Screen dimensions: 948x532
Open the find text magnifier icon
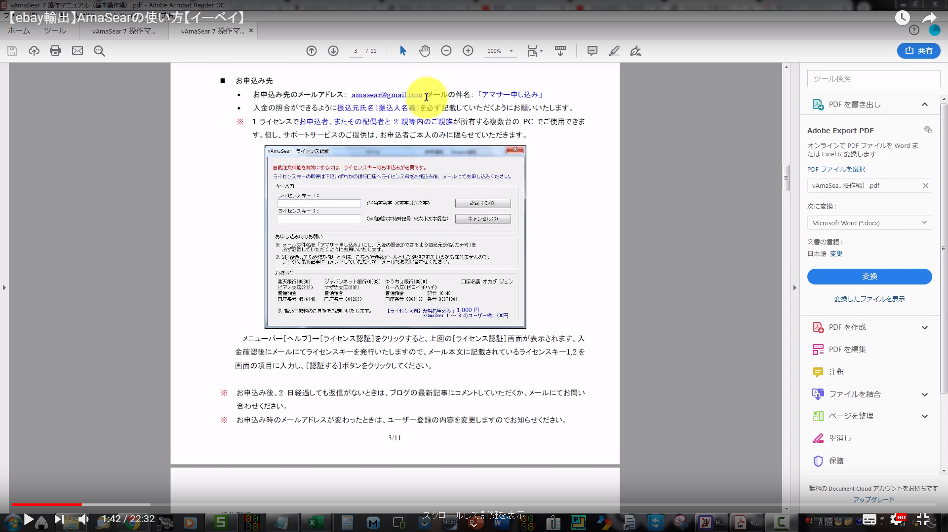[99, 51]
